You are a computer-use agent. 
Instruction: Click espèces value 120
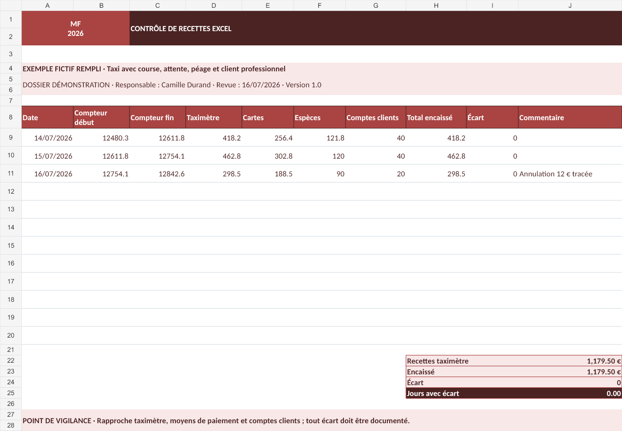pyautogui.click(x=320, y=156)
